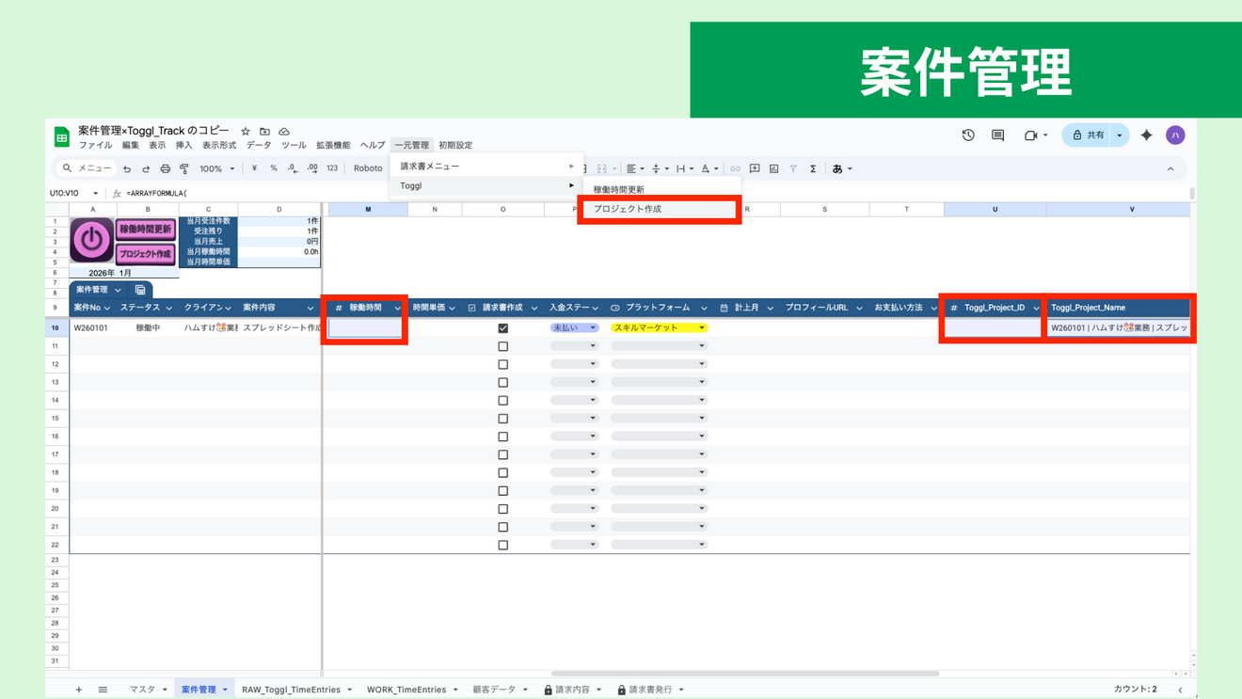Open the purple account avatar
The image size is (1242, 699).
click(x=1175, y=135)
